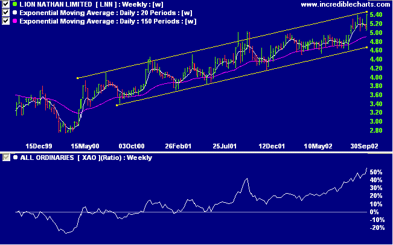Toggle the 150 Periods EMA checkbox
Screen dimensions: 393x245
pyautogui.click(x=6, y=21)
